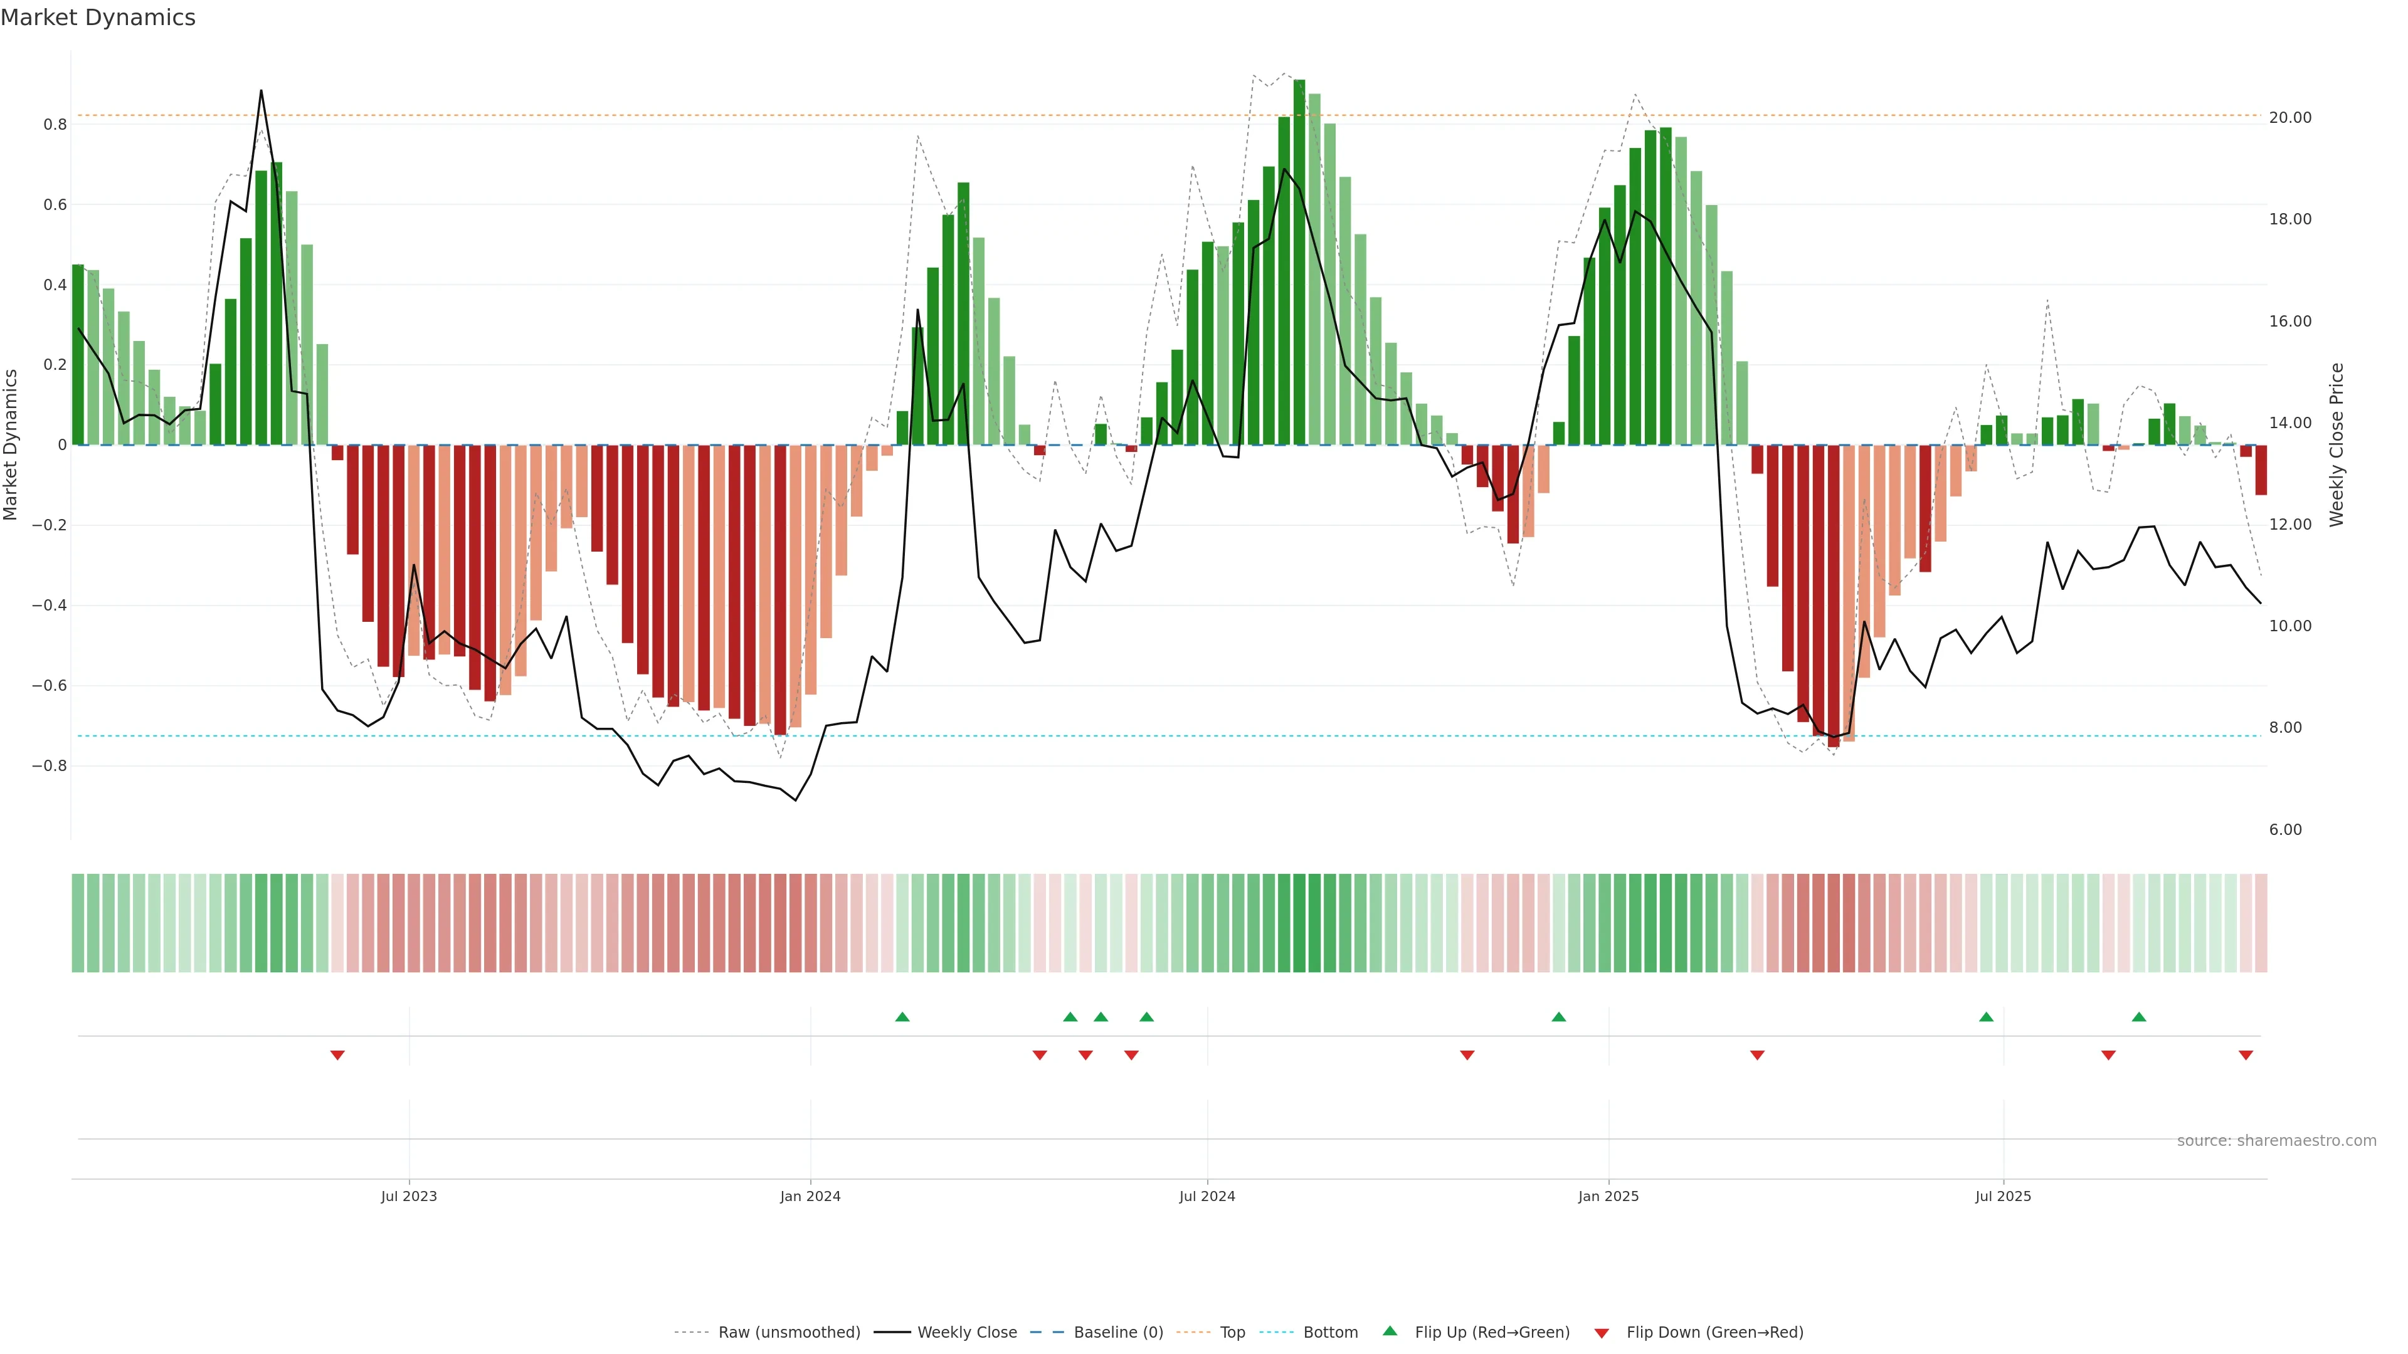Click the 20.00 tick on the price axis
The image size is (2408, 1354).
click(x=2289, y=118)
